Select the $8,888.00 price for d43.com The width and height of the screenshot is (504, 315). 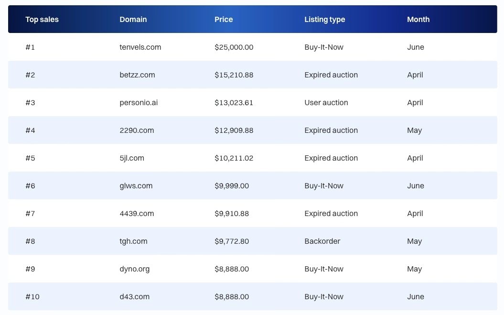coord(231,296)
